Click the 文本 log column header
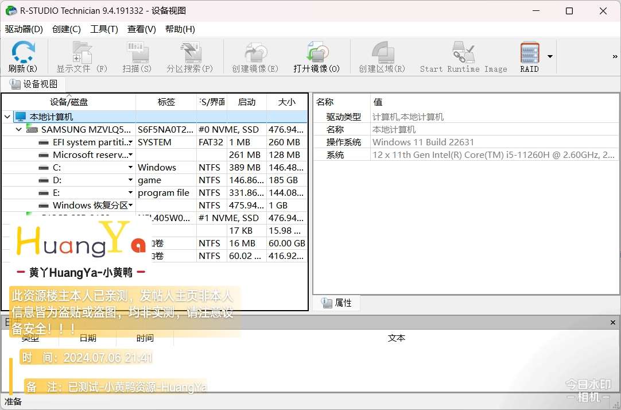 coord(397,338)
